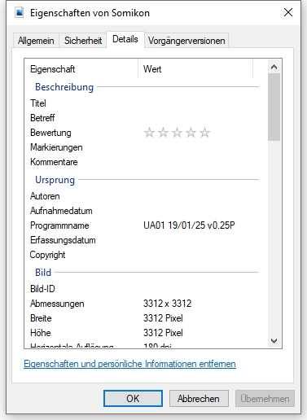Screen dimensions: 307x420
Task: Set Bewertung to four stars
Action: tap(191, 133)
